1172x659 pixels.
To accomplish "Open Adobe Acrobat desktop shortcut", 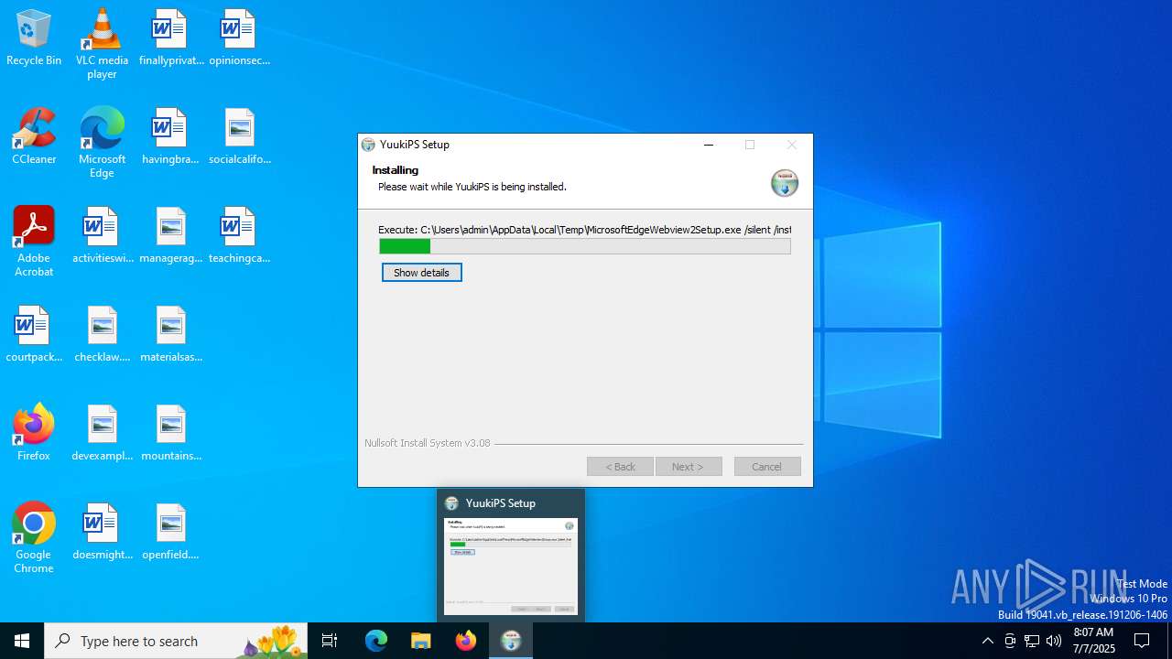I will click(x=34, y=242).
